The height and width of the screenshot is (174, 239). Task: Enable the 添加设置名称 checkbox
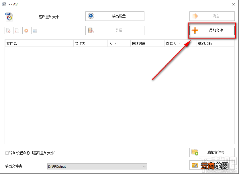pyautogui.click(x=7, y=153)
